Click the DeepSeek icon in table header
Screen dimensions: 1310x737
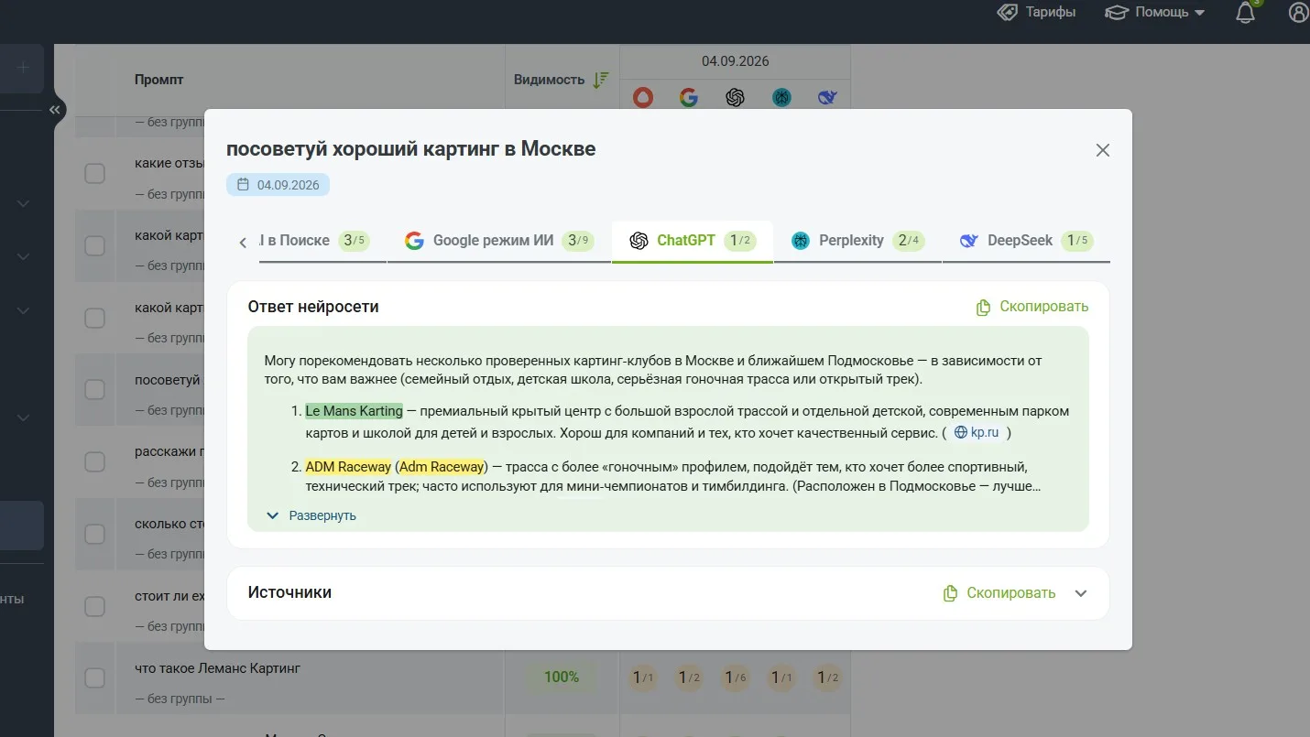coord(828,97)
